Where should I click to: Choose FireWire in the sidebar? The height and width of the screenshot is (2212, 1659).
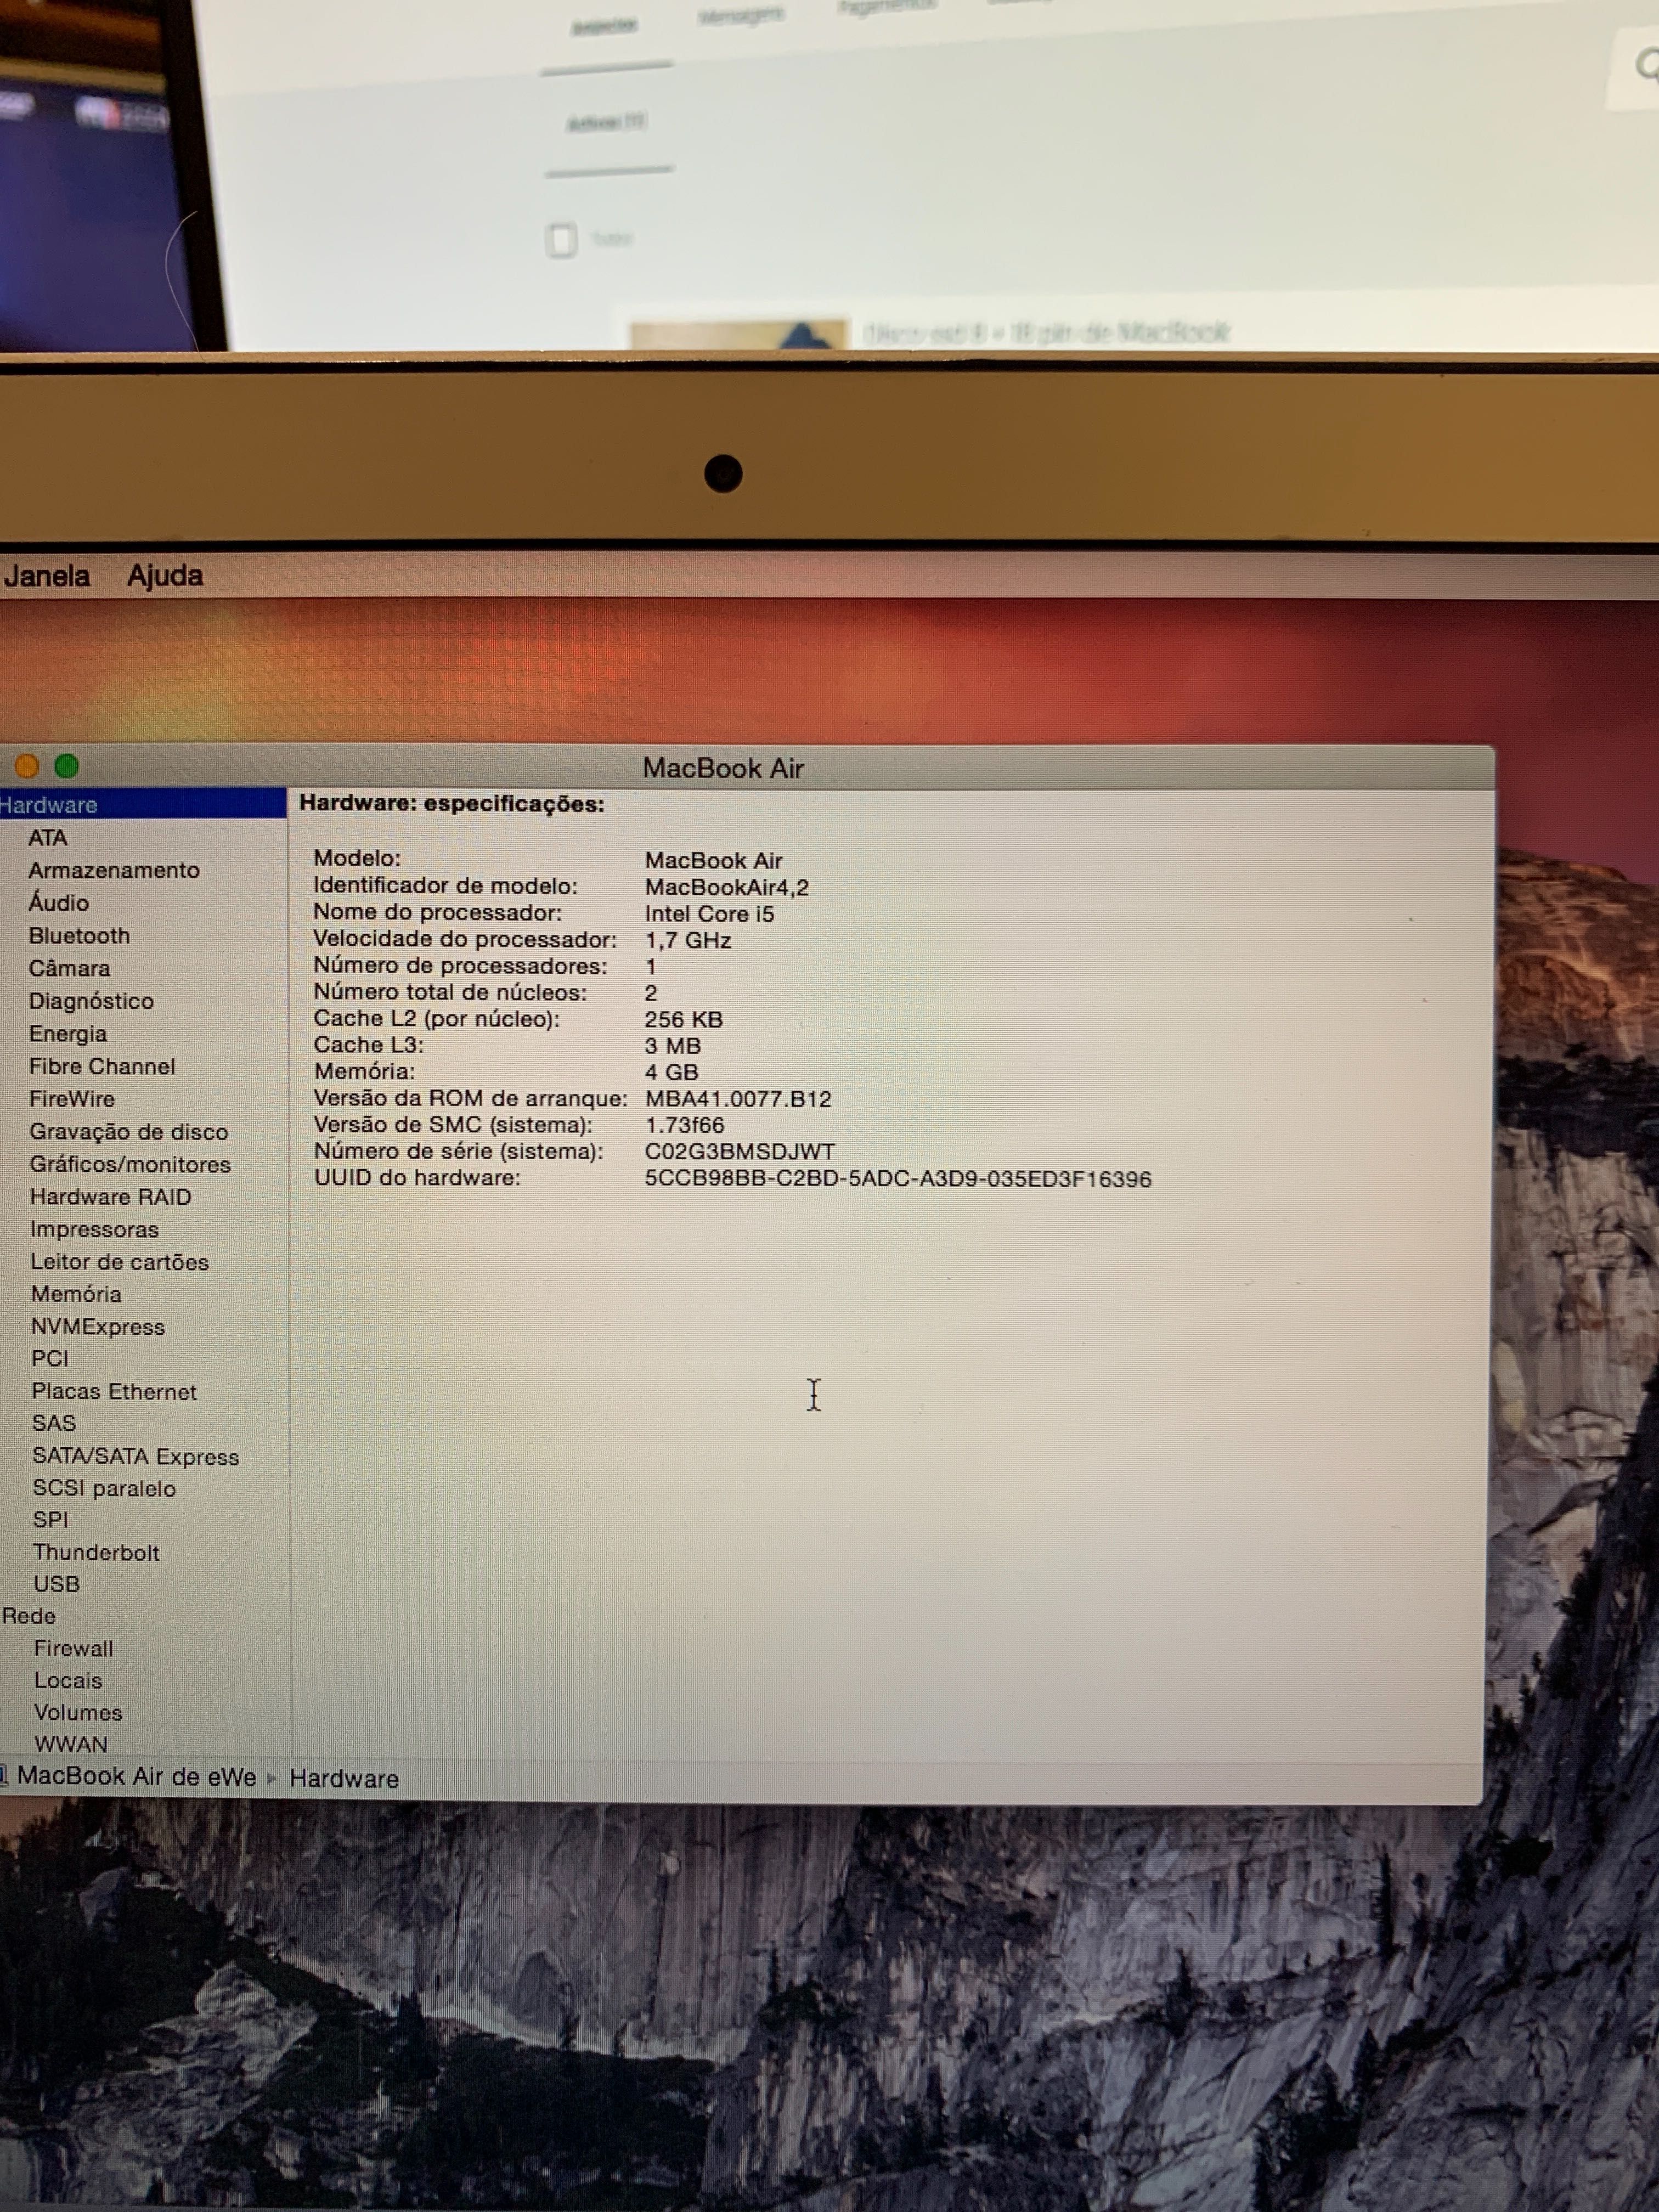point(72,1098)
